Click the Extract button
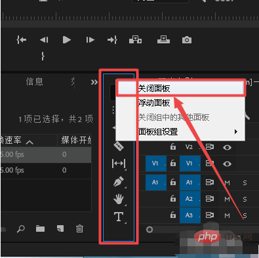 tap(163, 39)
